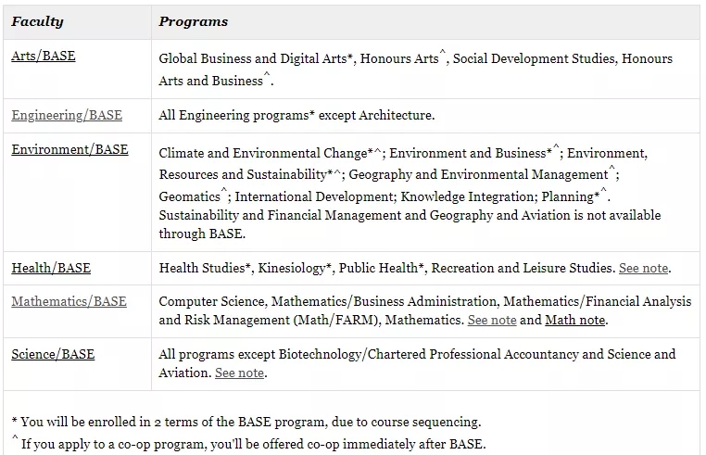Open the Arts/BASE faculty link

44,56
